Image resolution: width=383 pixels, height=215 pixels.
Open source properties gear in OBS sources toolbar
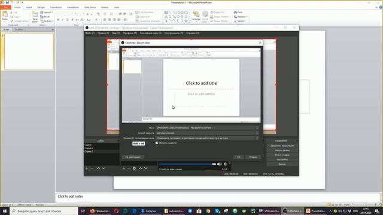(134, 168)
